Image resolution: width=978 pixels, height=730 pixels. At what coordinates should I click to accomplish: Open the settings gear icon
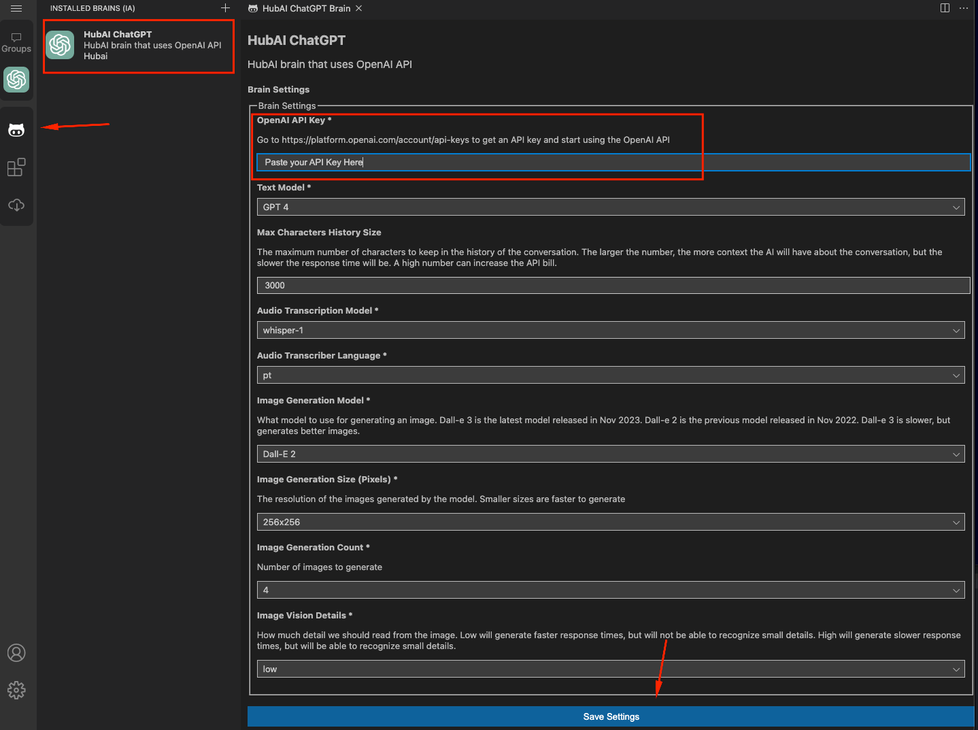[16, 691]
